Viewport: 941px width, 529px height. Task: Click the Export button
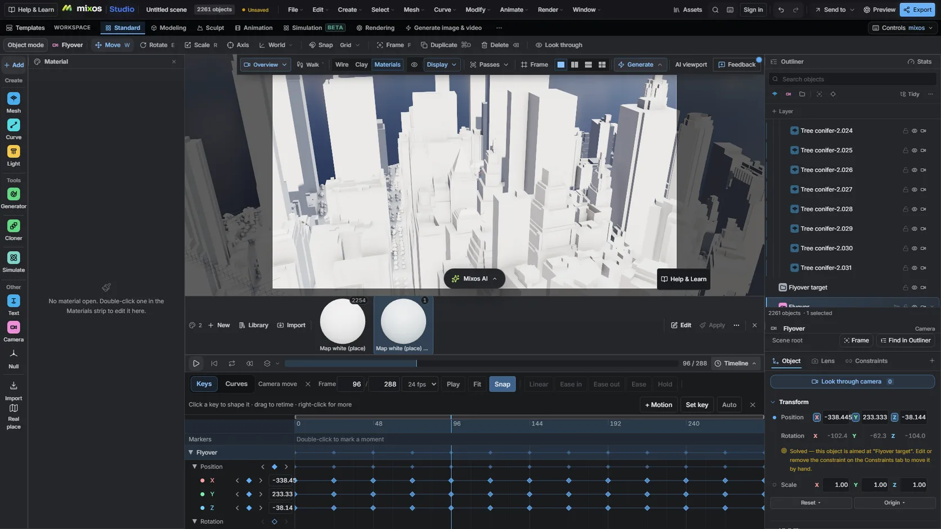(917, 10)
